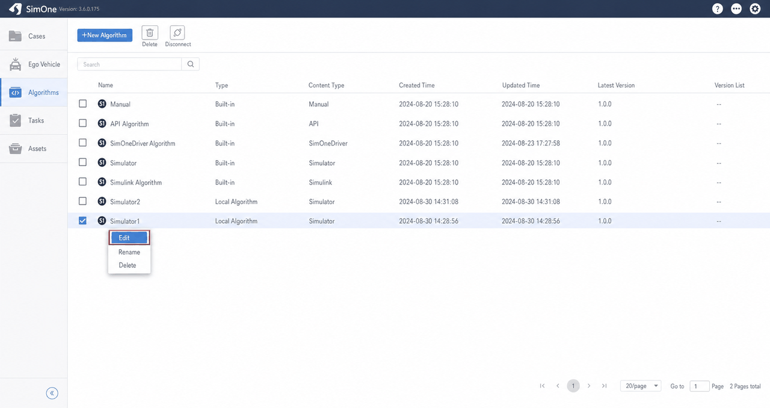Open the more options ellipsis icon
Viewport: 770px width, 408px height.
pyautogui.click(x=736, y=9)
